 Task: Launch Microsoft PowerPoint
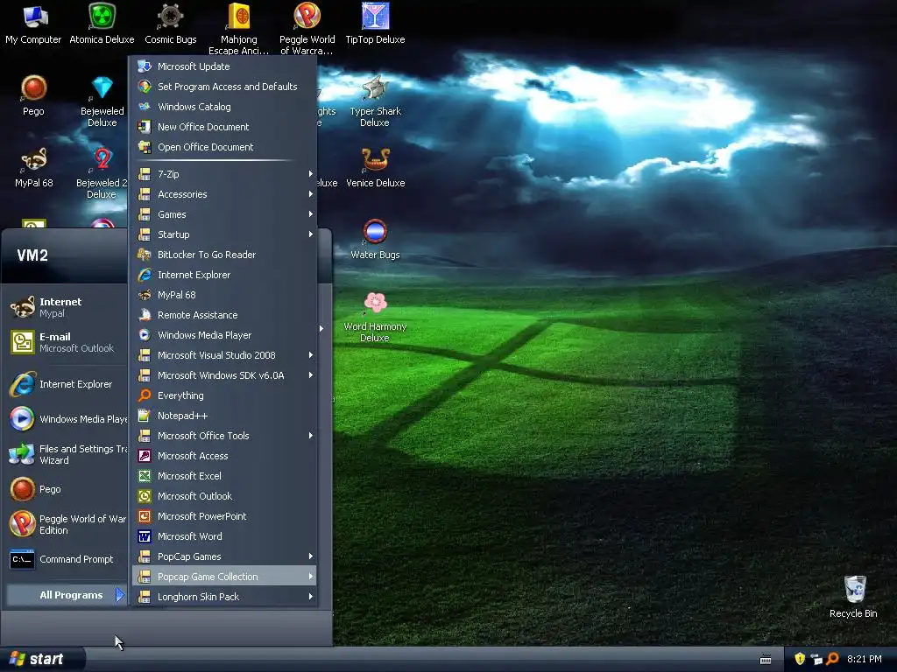click(224, 516)
